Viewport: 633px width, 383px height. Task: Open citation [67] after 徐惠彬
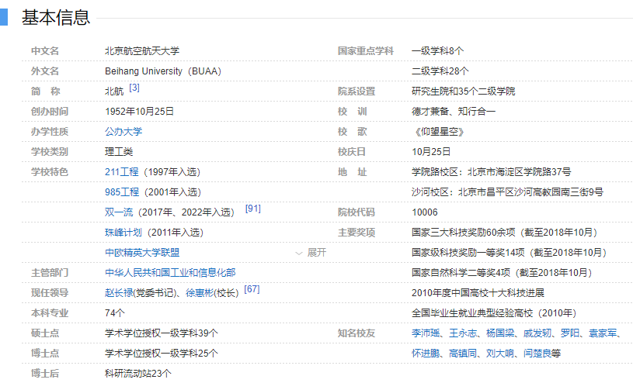pos(252,290)
